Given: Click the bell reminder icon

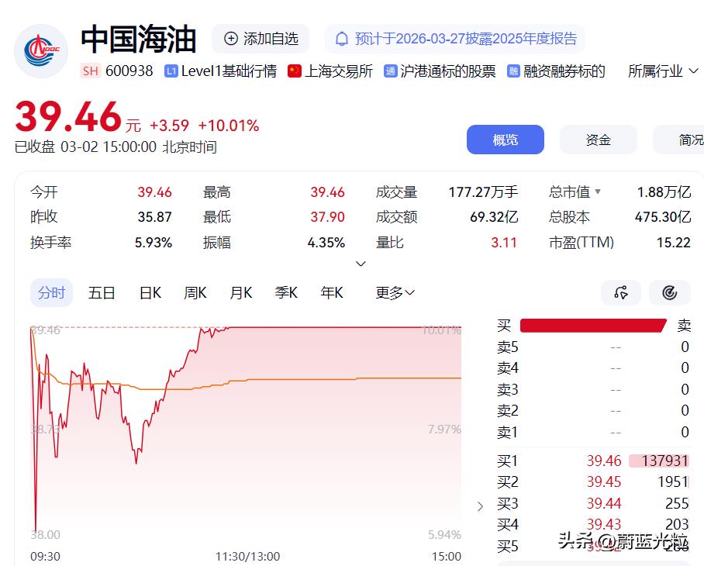Looking at the screenshot, I should click(342, 39).
